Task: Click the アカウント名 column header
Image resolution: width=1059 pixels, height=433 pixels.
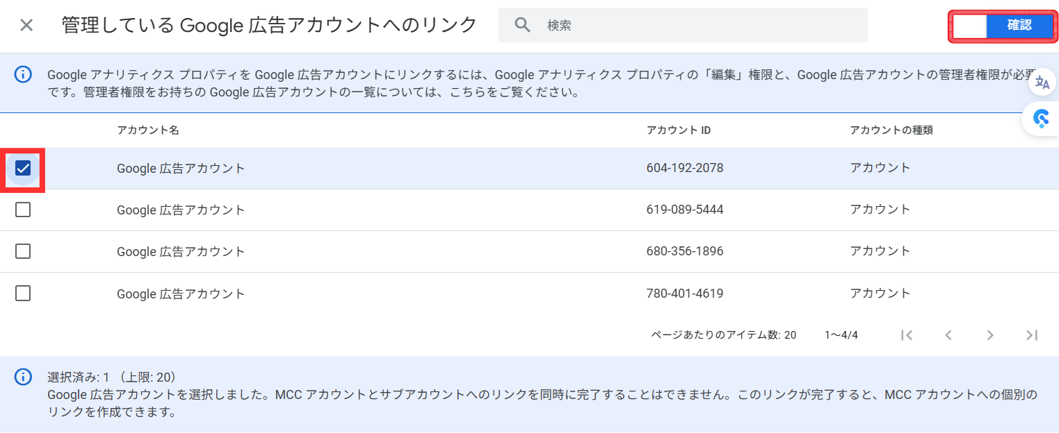Action: pyautogui.click(x=148, y=130)
